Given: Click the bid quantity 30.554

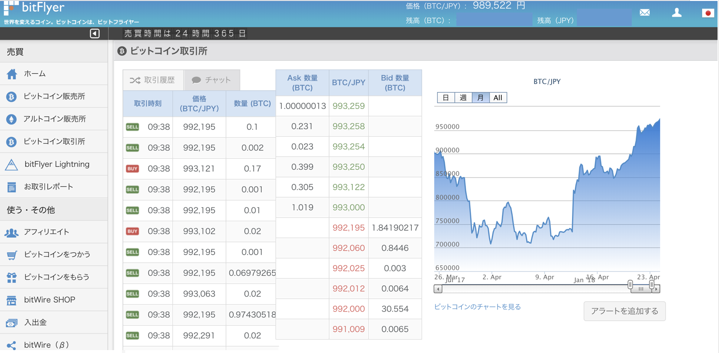Looking at the screenshot, I should click(395, 309).
